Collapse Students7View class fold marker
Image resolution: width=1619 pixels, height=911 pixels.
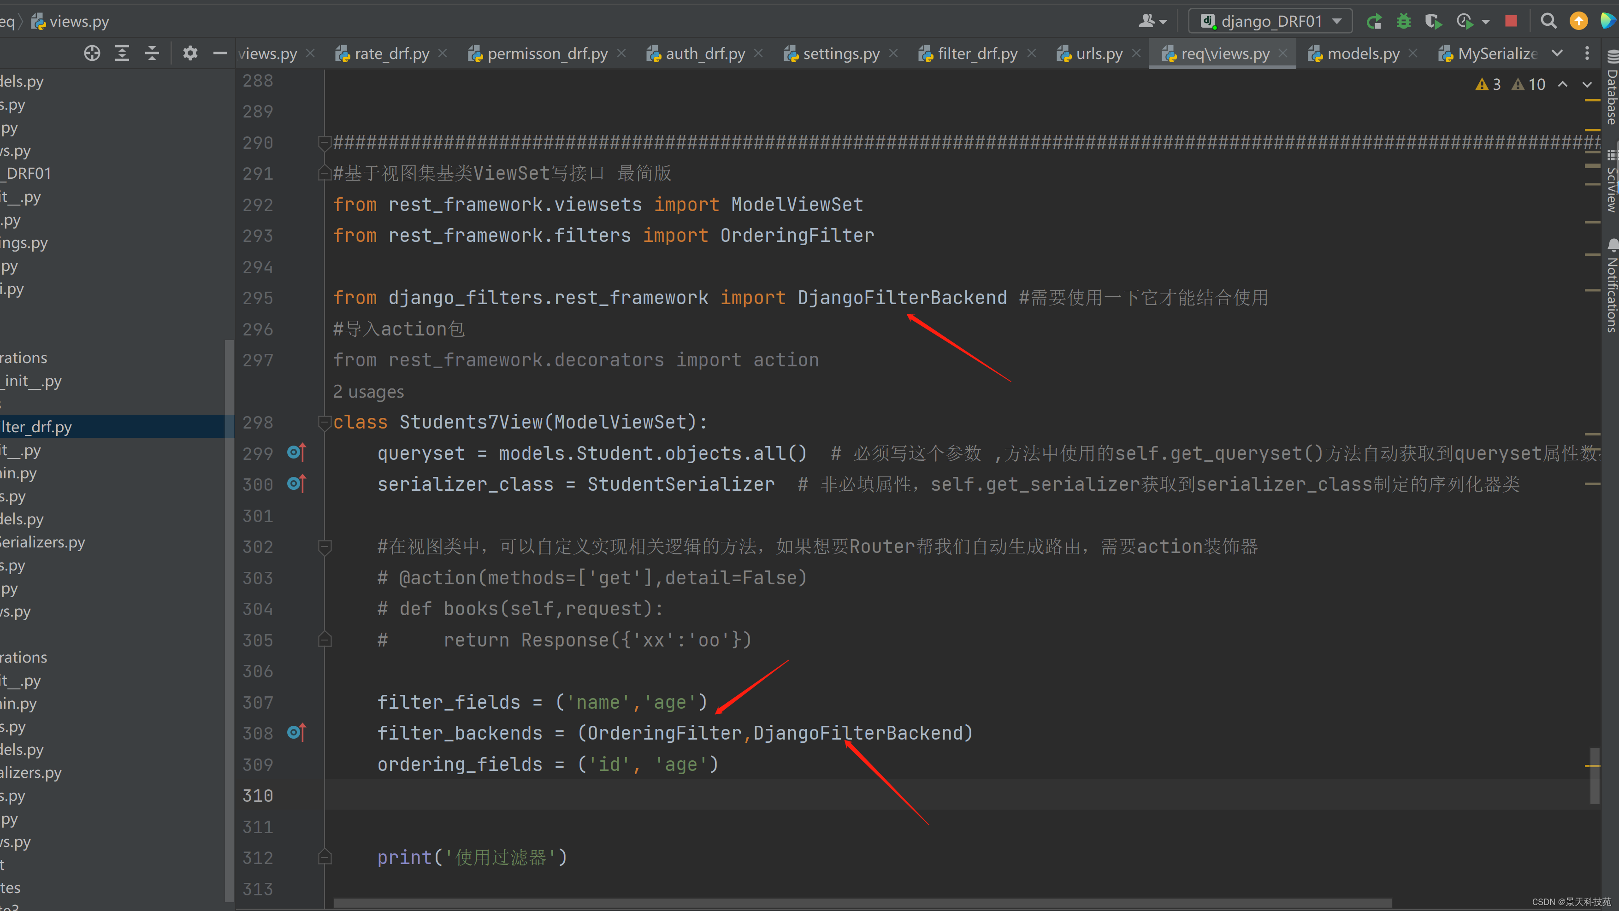[x=325, y=423]
